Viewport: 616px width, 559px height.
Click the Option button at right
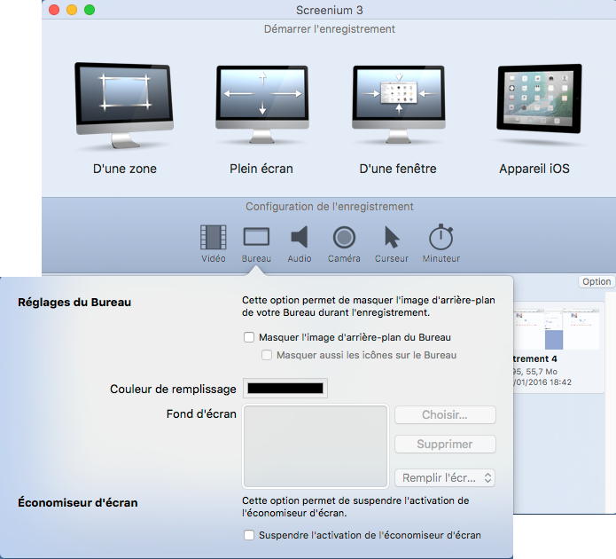[597, 281]
